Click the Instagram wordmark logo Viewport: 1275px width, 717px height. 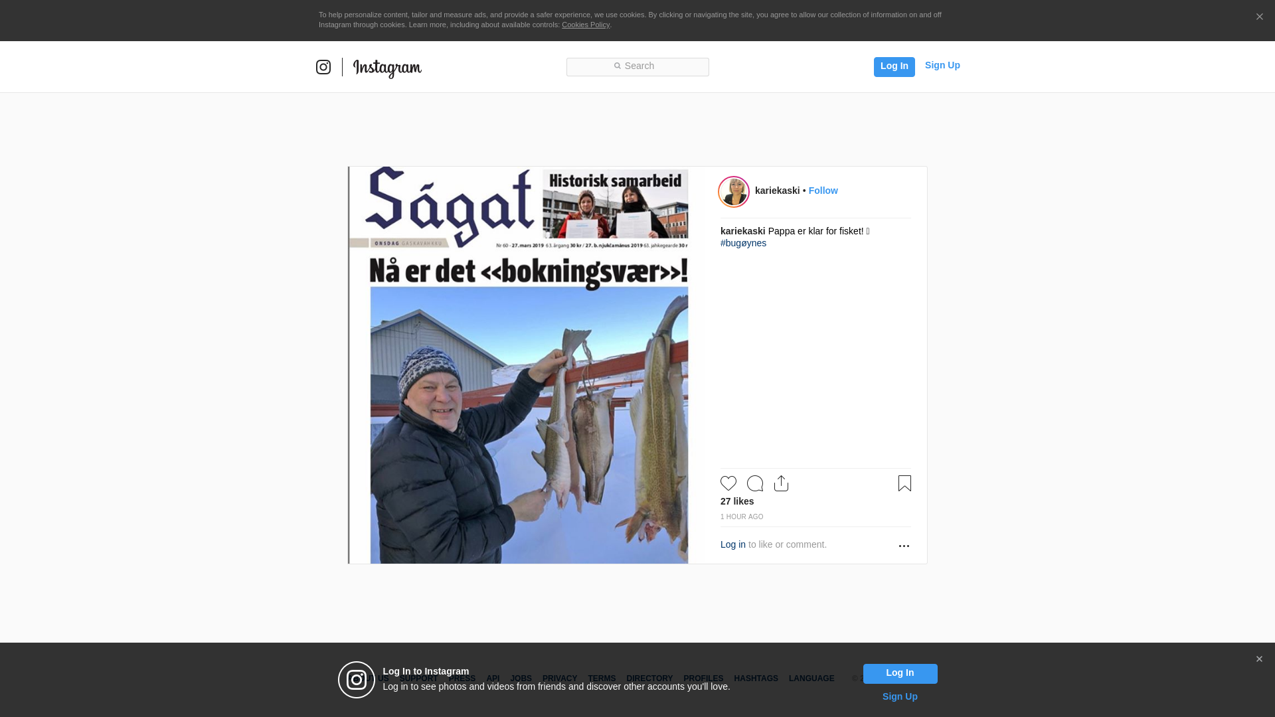(x=387, y=68)
